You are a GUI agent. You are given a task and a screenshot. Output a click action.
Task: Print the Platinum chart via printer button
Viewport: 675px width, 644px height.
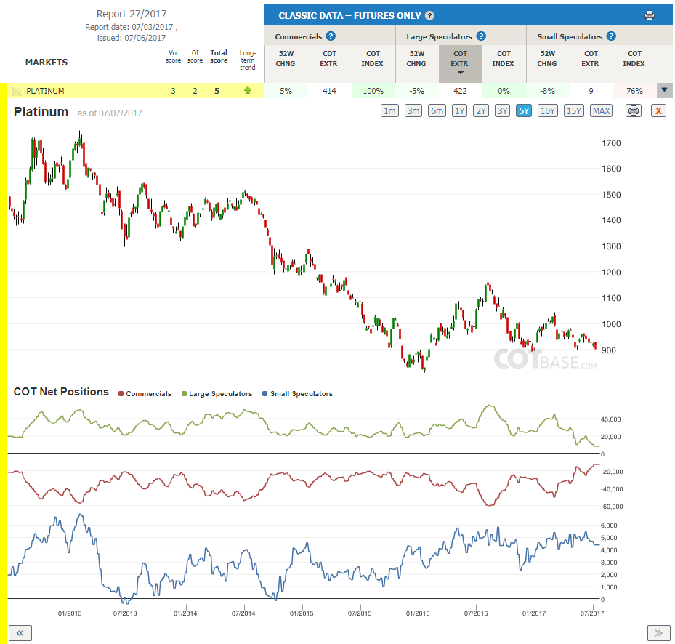pyautogui.click(x=634, y=110)
